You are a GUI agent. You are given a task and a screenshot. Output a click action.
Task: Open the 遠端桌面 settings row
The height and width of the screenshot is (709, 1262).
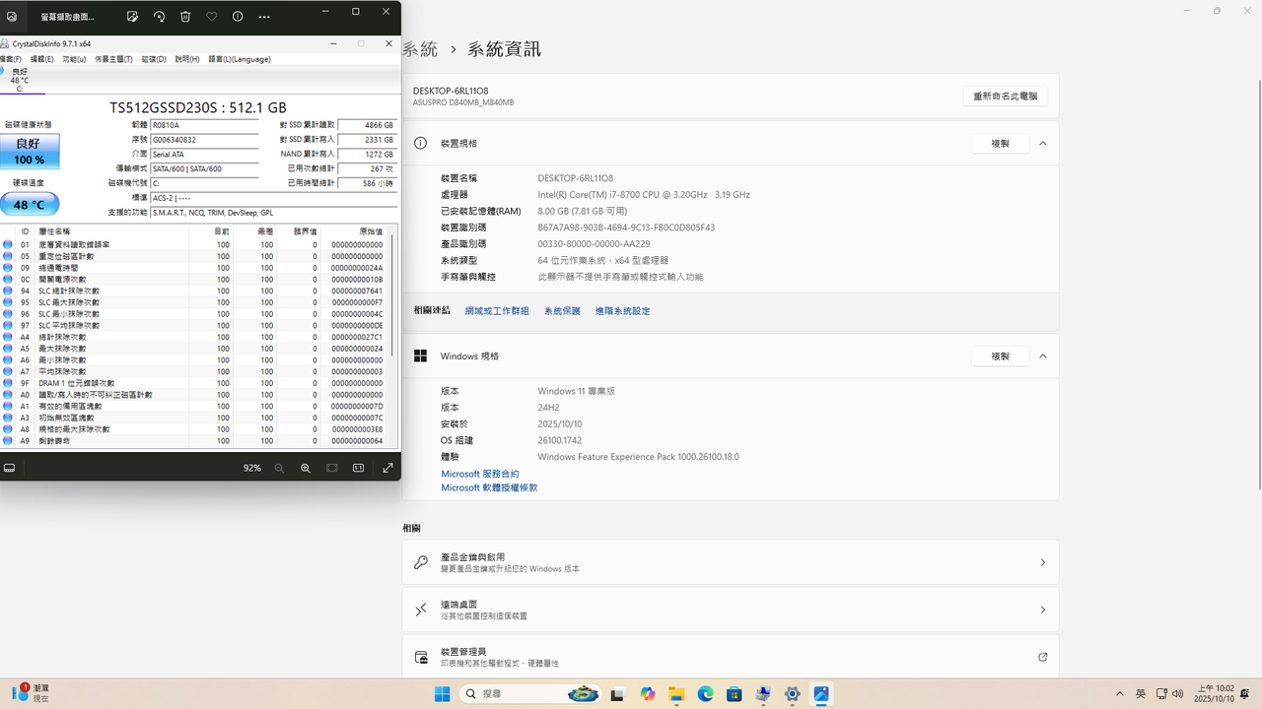pos(731,610)
